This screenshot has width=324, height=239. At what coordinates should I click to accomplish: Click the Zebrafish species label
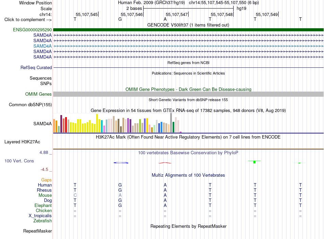[x=43, y=221]
